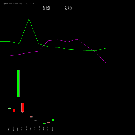Select the green candle above 21 Oct
This screenshot has height=135, width=135.
coord(44,123)
